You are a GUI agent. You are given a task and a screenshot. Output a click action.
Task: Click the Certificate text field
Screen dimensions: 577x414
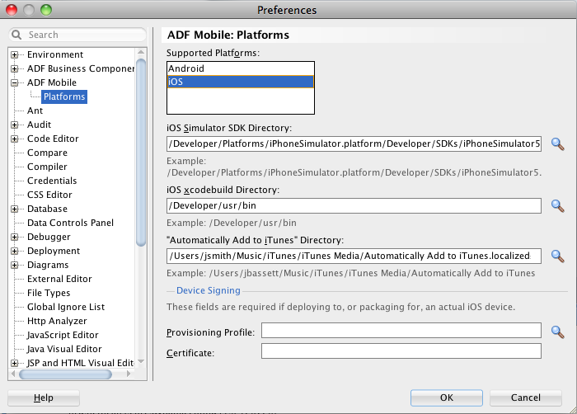(x=401, y=351)
